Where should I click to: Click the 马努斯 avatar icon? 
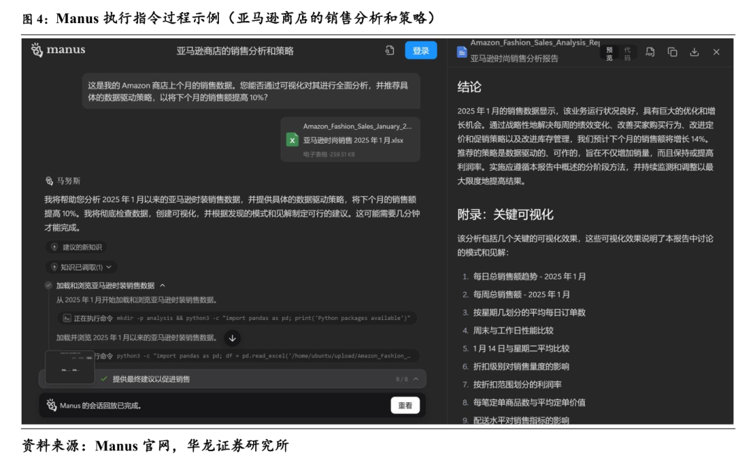(x=49, y=181)
